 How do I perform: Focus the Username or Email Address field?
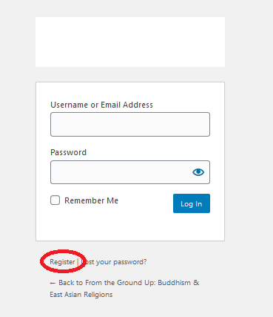coord(130,124)
